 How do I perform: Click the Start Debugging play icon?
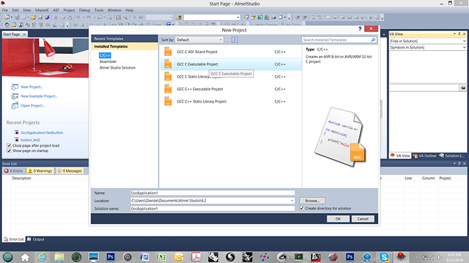[x=135, y=17]
